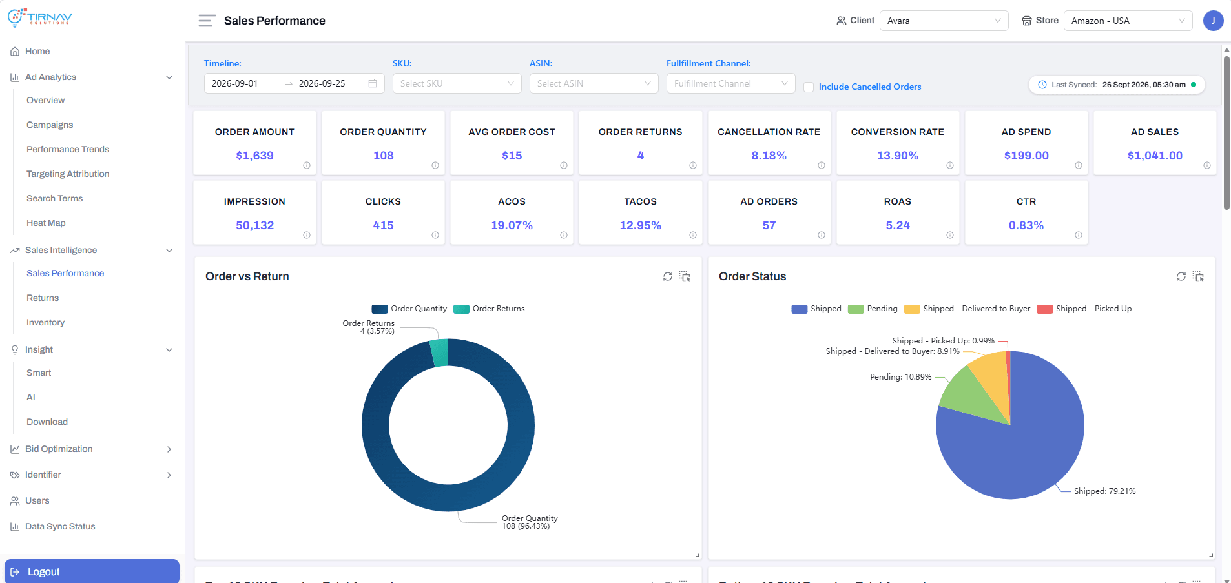Show info for Conversion Rate card
The image size is (1231, 583).
[x=950, y=165]
